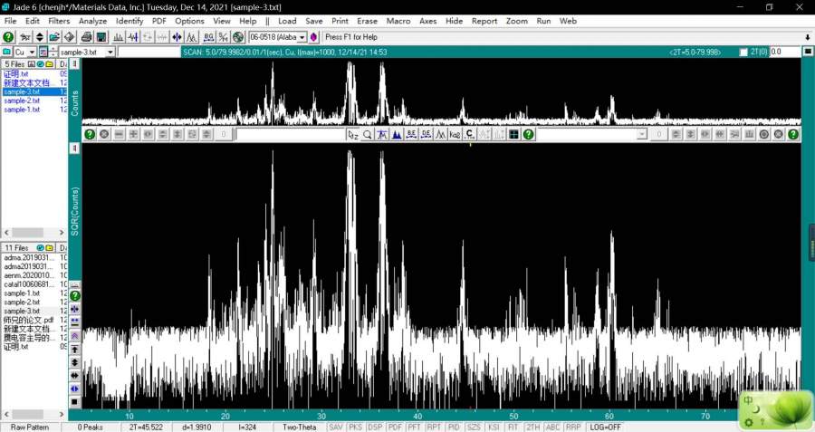Toggle the 2T(0) checkbox

[x=743, y=53]
